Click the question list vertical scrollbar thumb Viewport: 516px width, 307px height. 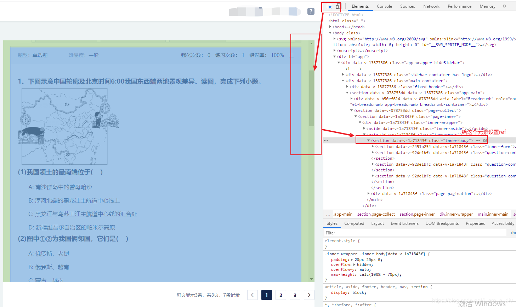312,98
